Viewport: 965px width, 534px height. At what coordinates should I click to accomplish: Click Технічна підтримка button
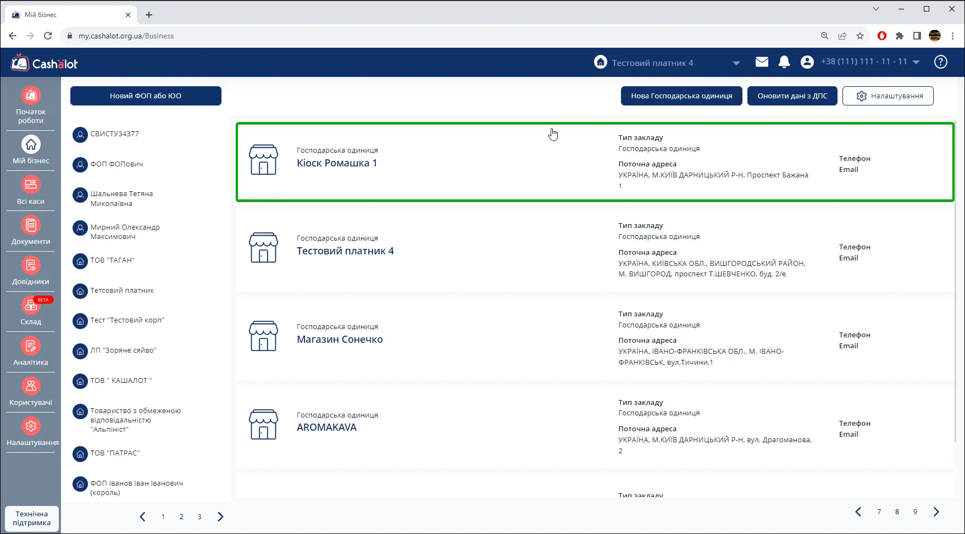tap(32, 518)
